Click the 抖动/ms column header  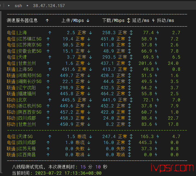click(x=166, y=20)
